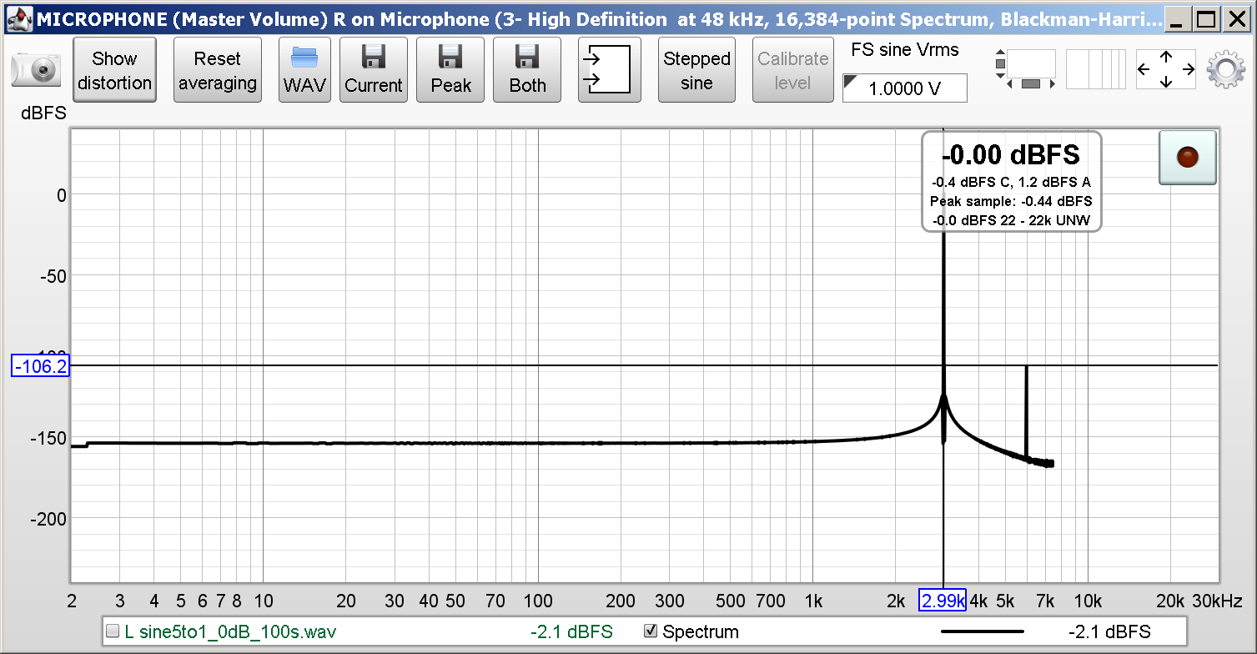Toggle the frequency axis log/linear icon
The image size is (1257, 654).
(1089, 70)
